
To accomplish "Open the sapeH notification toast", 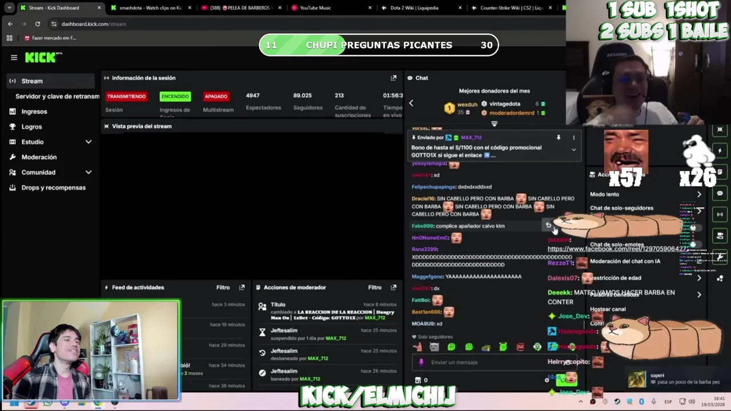I will tap(677, 379).
